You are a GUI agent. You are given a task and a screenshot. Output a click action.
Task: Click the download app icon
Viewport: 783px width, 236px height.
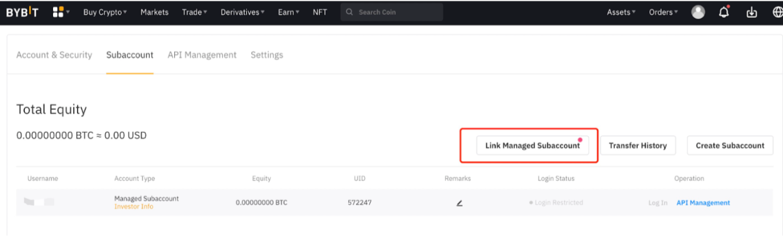(x=752, y=12)
